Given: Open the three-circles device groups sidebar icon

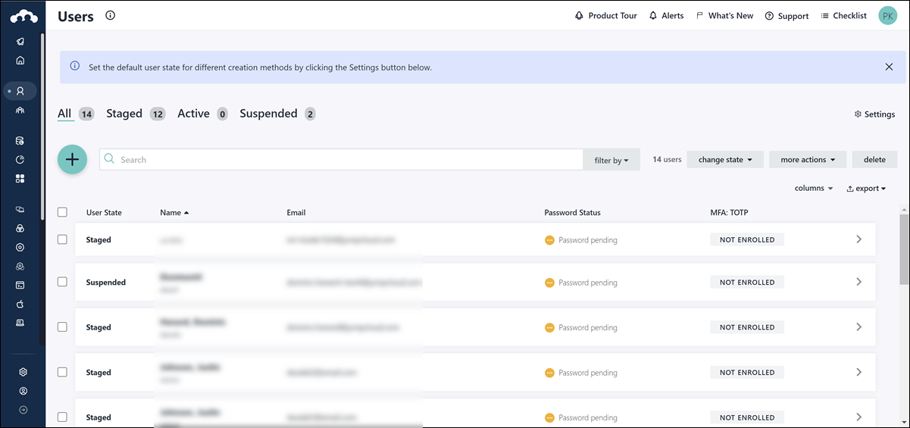Looking at the screenshot, I should pos(20,228).
